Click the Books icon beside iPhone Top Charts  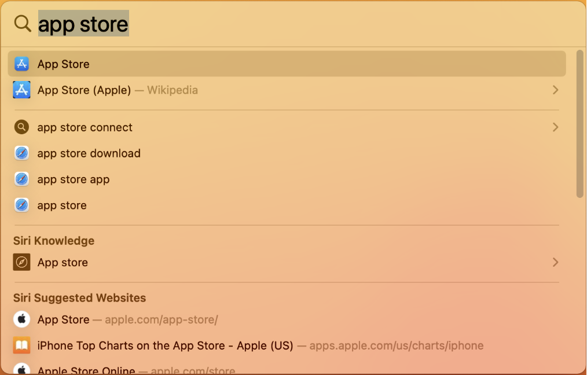click(21, 345)
